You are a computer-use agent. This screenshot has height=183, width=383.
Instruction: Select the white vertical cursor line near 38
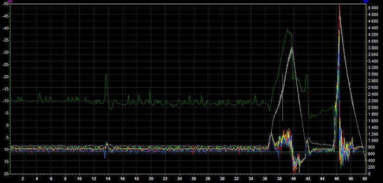tap(282, 98)
